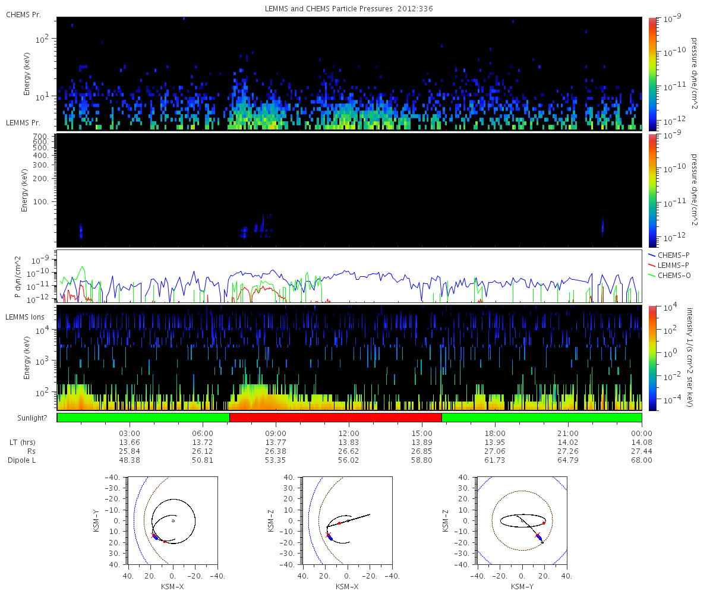Screen dimensions: 713x594
Task: Click the red segment of Sunlight bar
Action: click(336, 418)
